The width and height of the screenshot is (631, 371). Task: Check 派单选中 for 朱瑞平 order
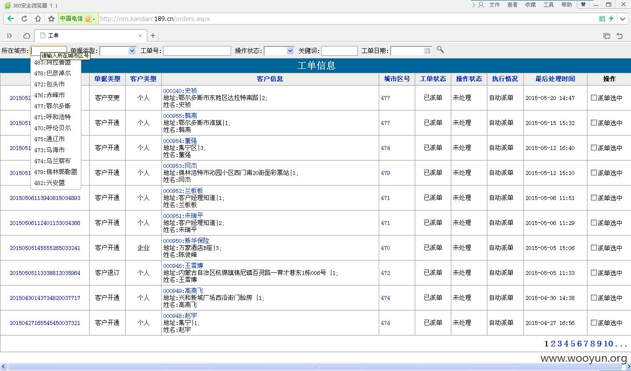pos(594,223)
